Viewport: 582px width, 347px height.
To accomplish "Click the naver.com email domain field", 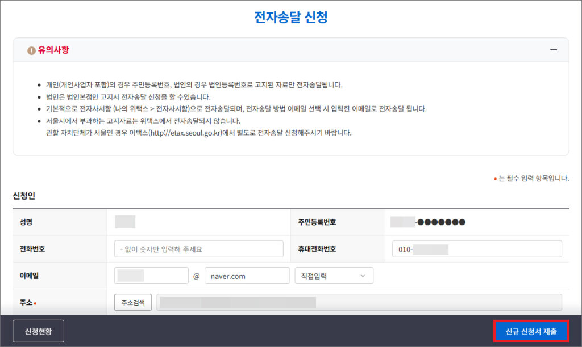I will (247, 276).
